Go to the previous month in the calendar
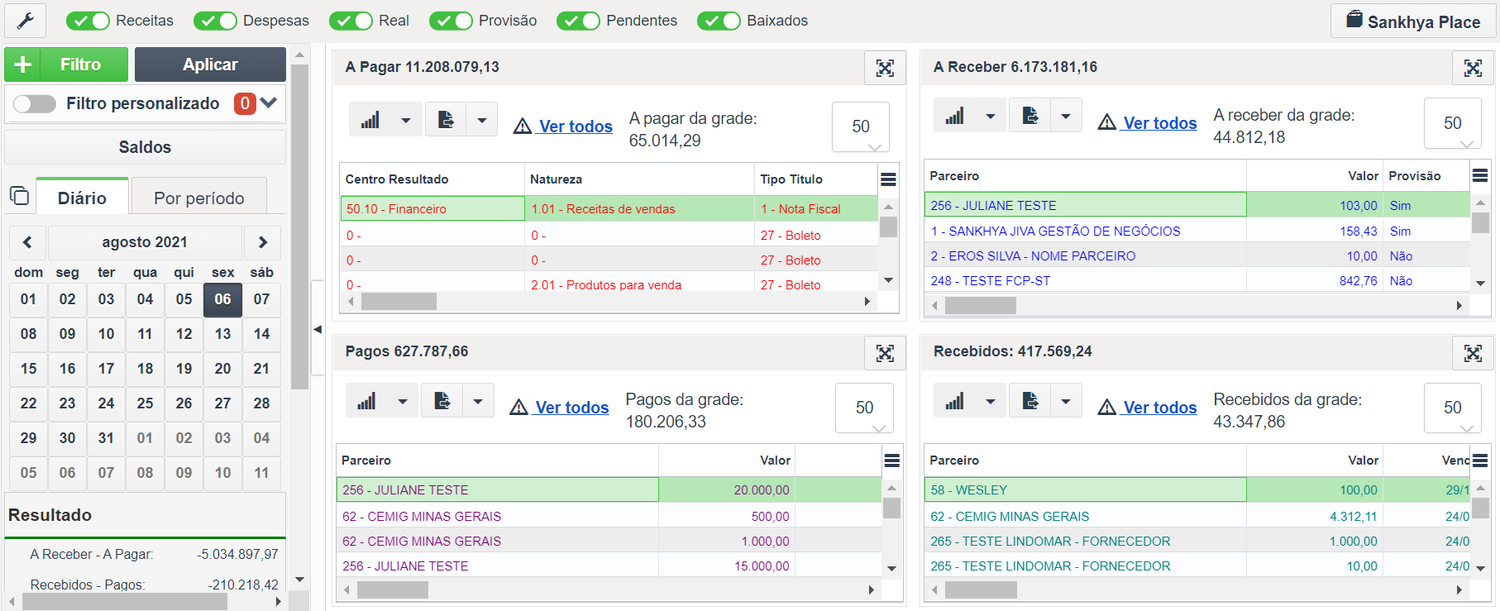 click(27, 242)
